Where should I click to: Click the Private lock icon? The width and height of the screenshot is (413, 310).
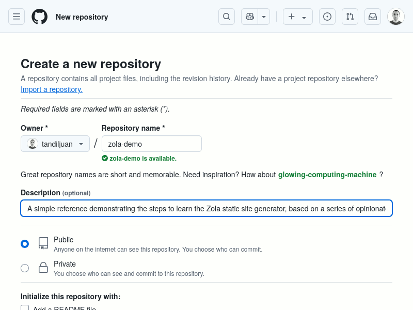(43, 267)
